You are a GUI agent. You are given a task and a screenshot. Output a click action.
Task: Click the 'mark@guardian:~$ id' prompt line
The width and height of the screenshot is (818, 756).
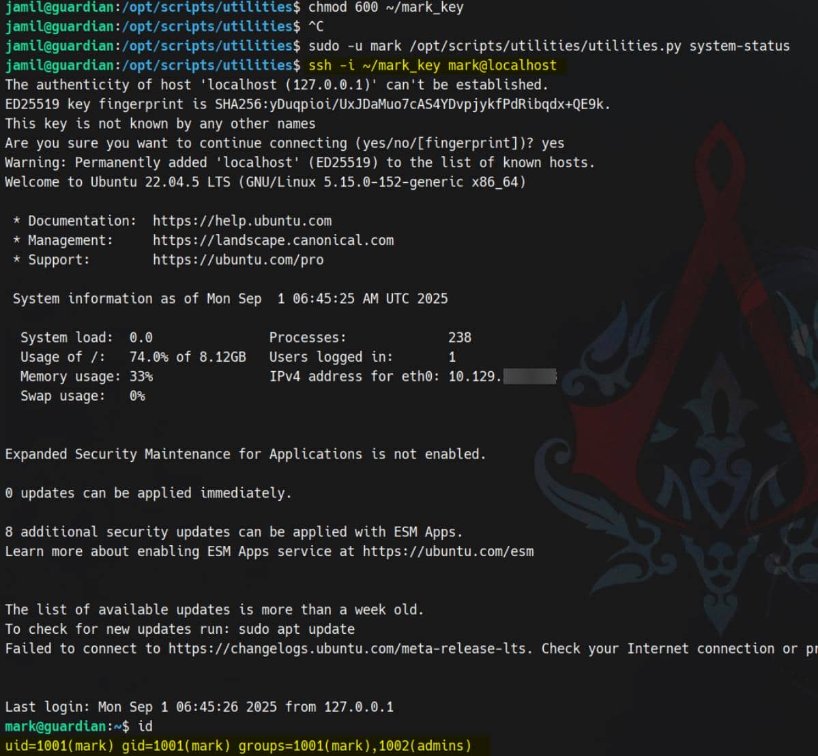coord(78,726)
